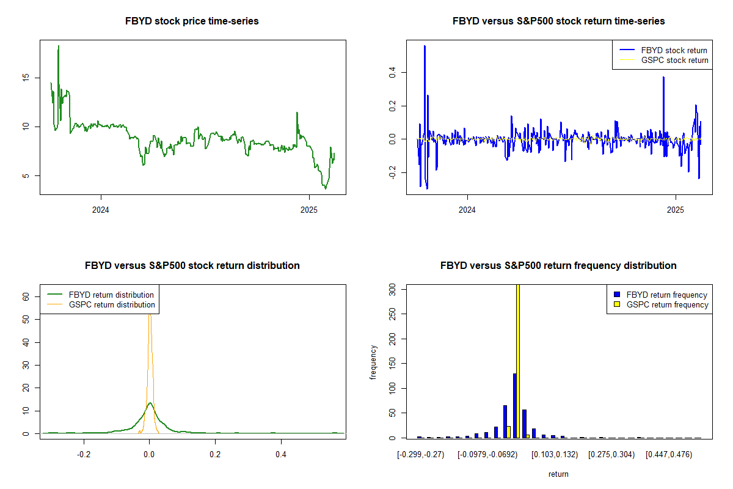Click the blue FBYD return frequency legend swatch
Viewport: 733px width, 489px height.
click(617, 295)
